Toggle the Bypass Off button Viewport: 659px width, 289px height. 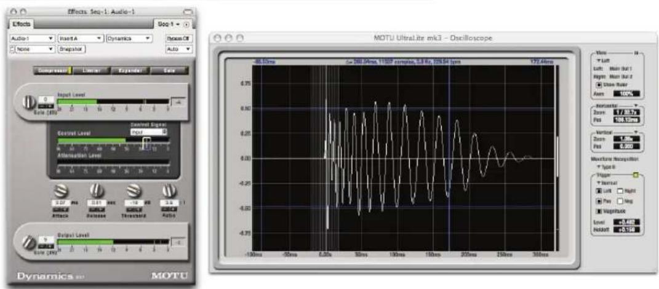coord(180,38)
